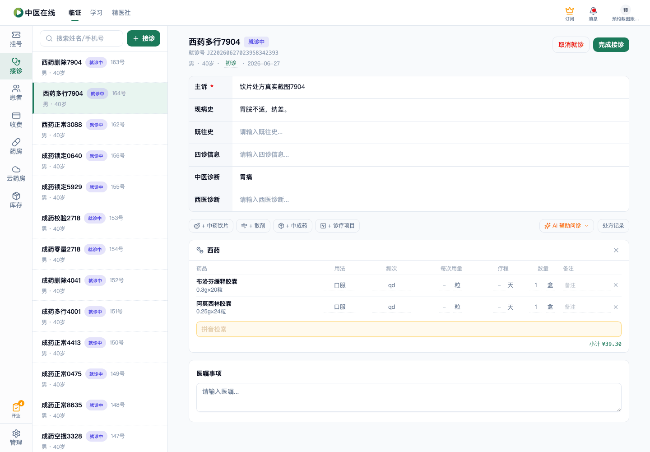This screenshot has width=650, height=452.
Task: Select patient 成药校验2718
Action: pos(100,223)
